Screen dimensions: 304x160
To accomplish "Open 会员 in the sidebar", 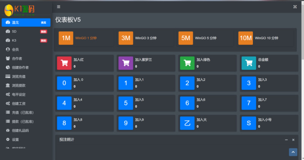I will (x=15, y=49).
